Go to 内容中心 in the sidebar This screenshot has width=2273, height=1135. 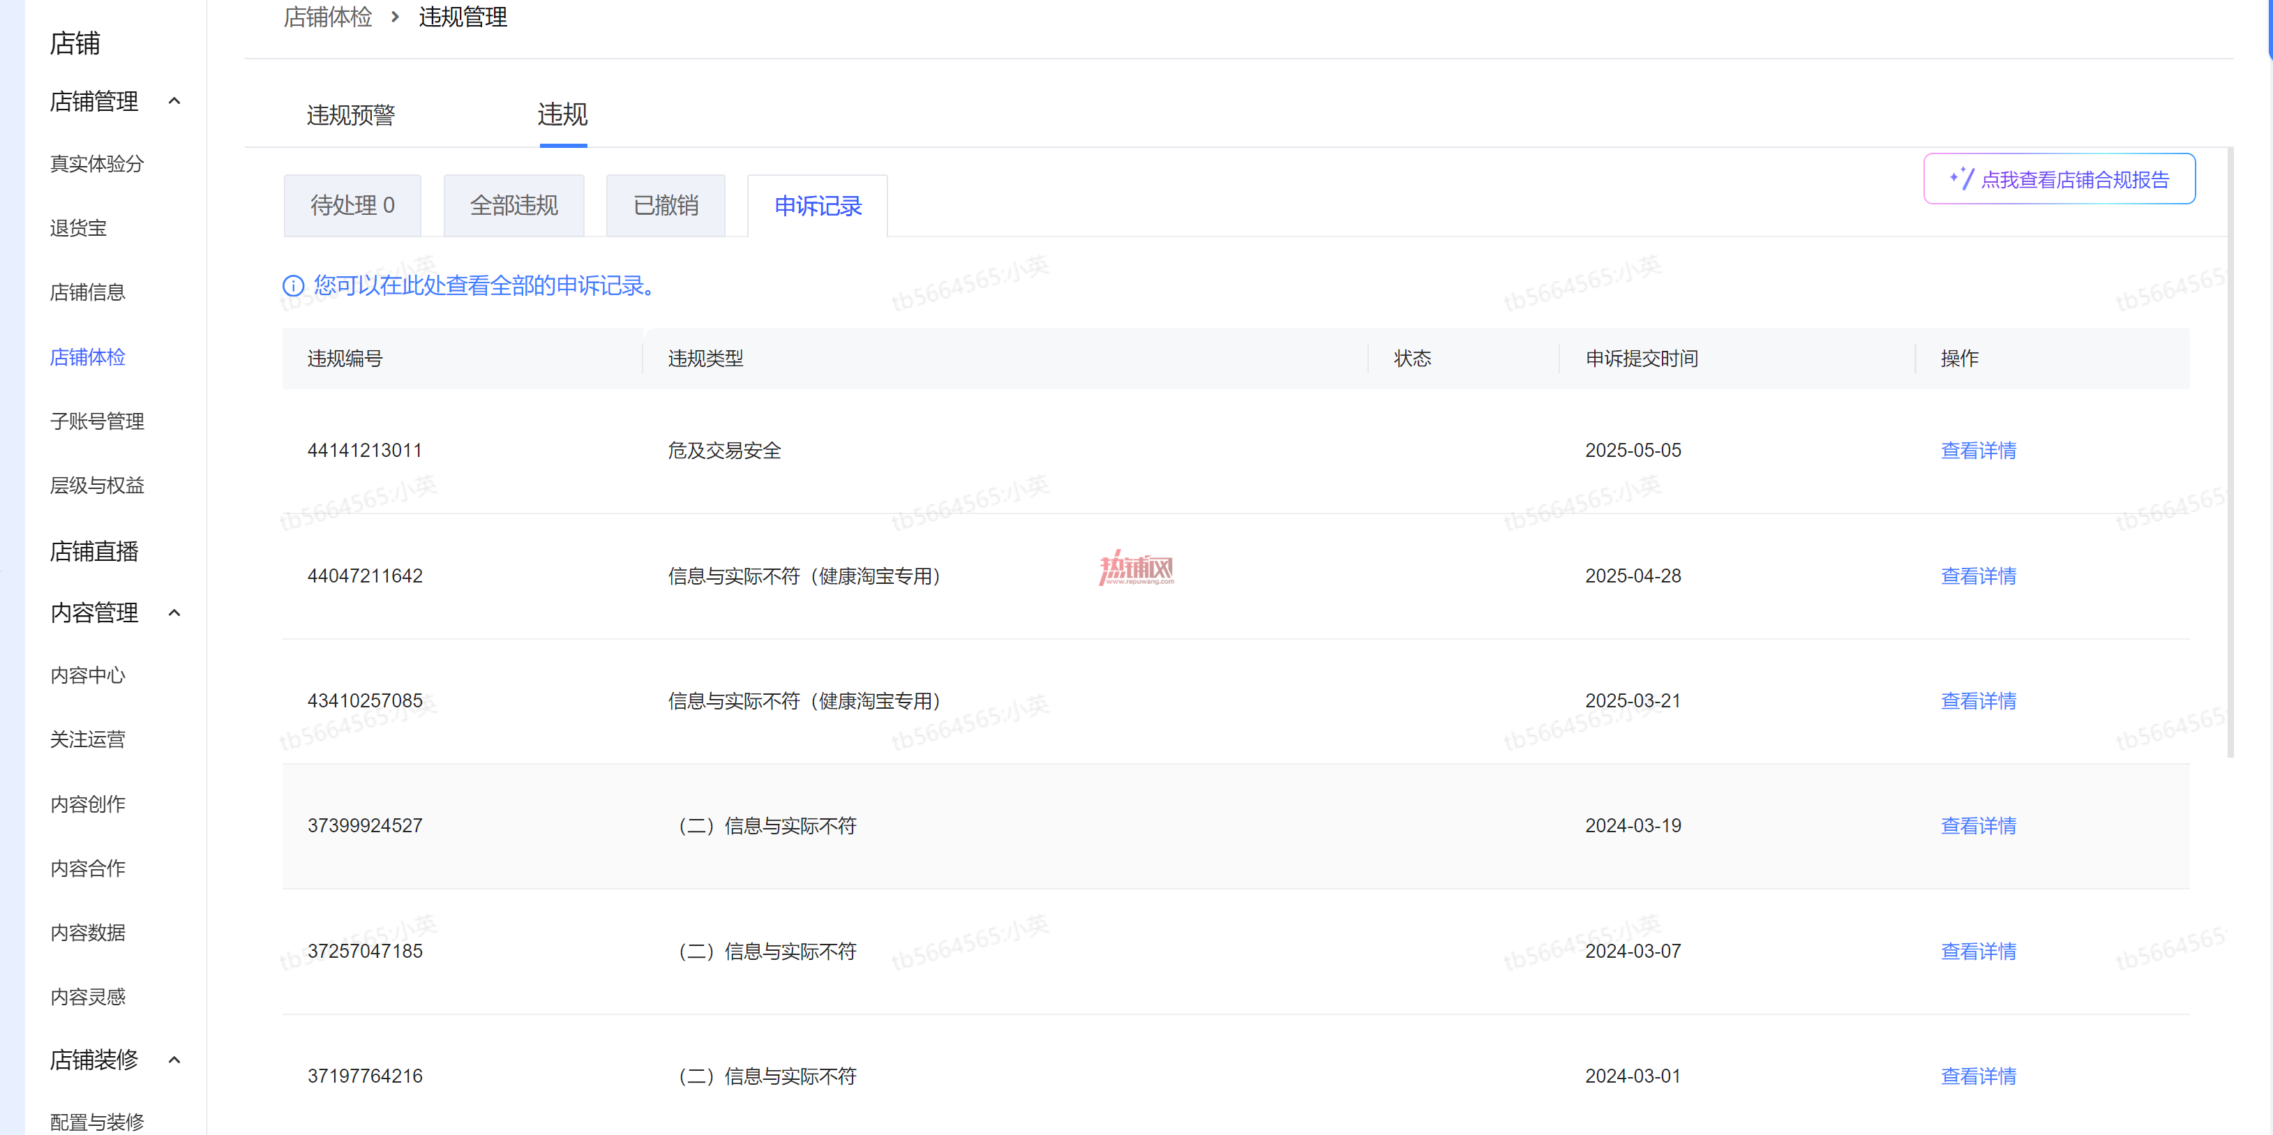pyautogui.click(x=87, y=675)
